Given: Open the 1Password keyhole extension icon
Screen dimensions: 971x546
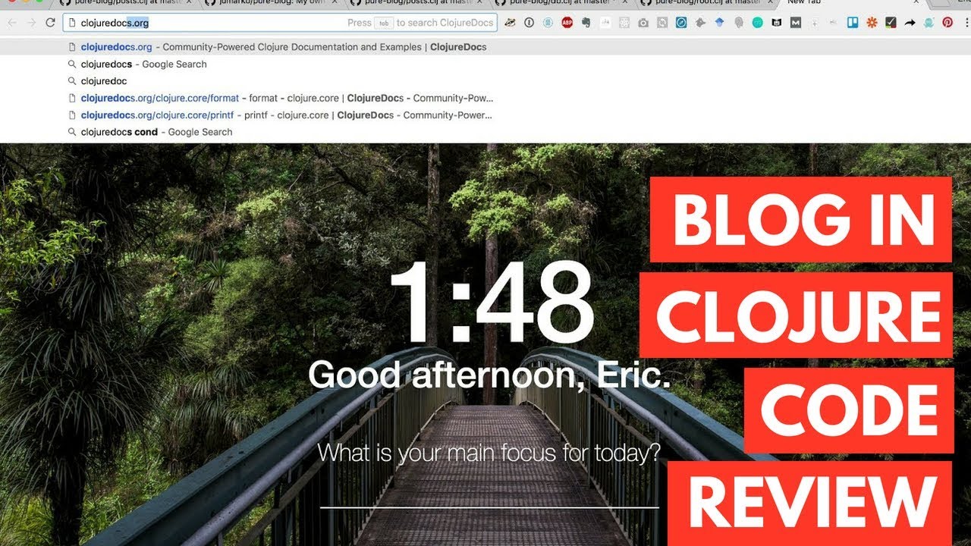Looking at the screenshot, I should pyautogui.click(x=529, y=23).
